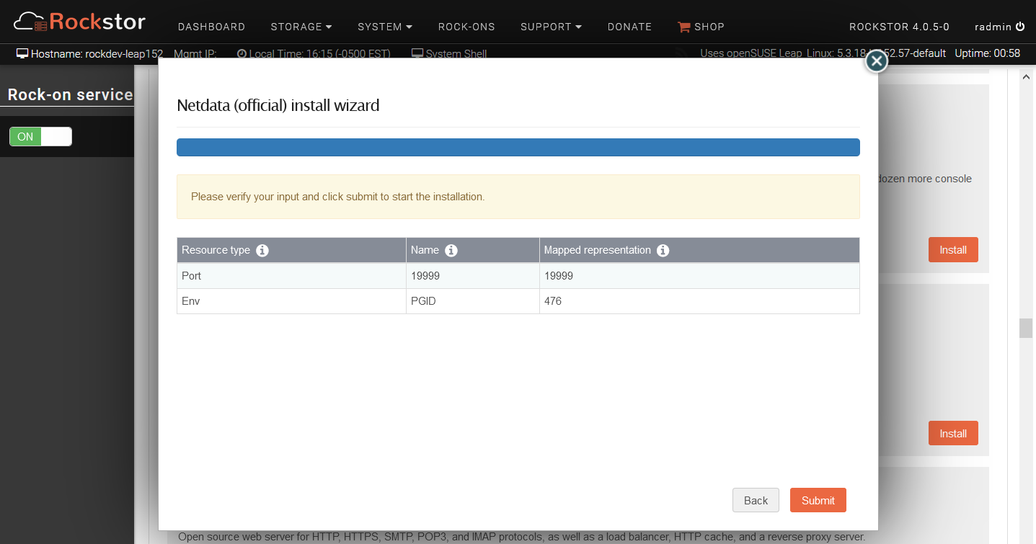The height and width of the screenshot is (544, 1036).
Task: Close the Netdata install wizard dialog
Action: (x=876, y=62)
